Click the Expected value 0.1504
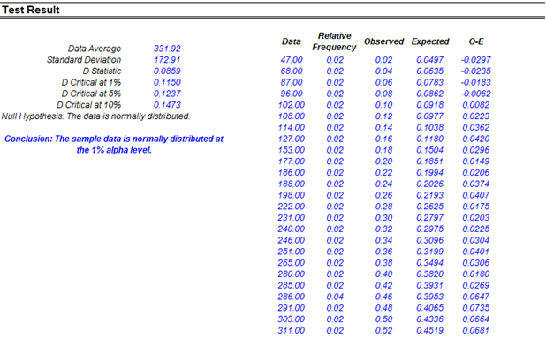The image size is (546, 338). tap(430, 150)
